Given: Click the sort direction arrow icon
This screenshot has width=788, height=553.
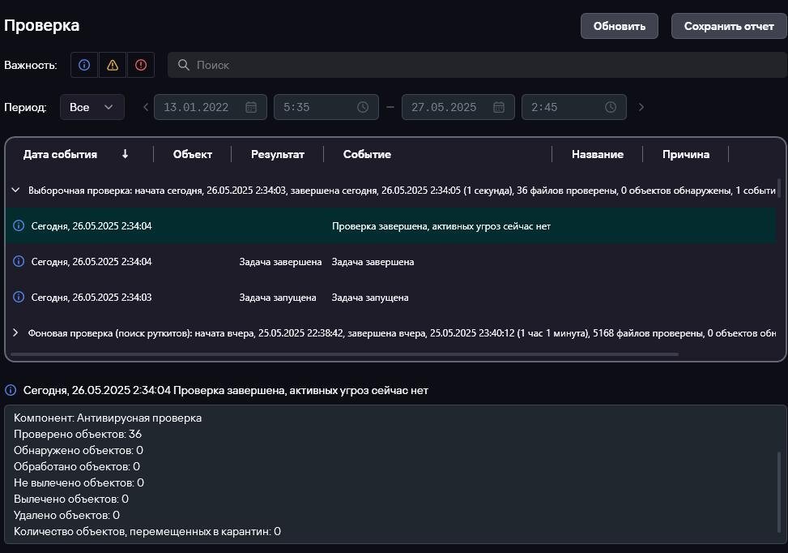Looking at the screenshot, I should 126,155.
